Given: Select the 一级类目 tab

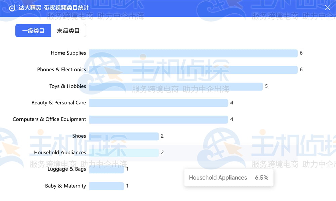Looking at the screenshot, I should click(x=33, y=30).
